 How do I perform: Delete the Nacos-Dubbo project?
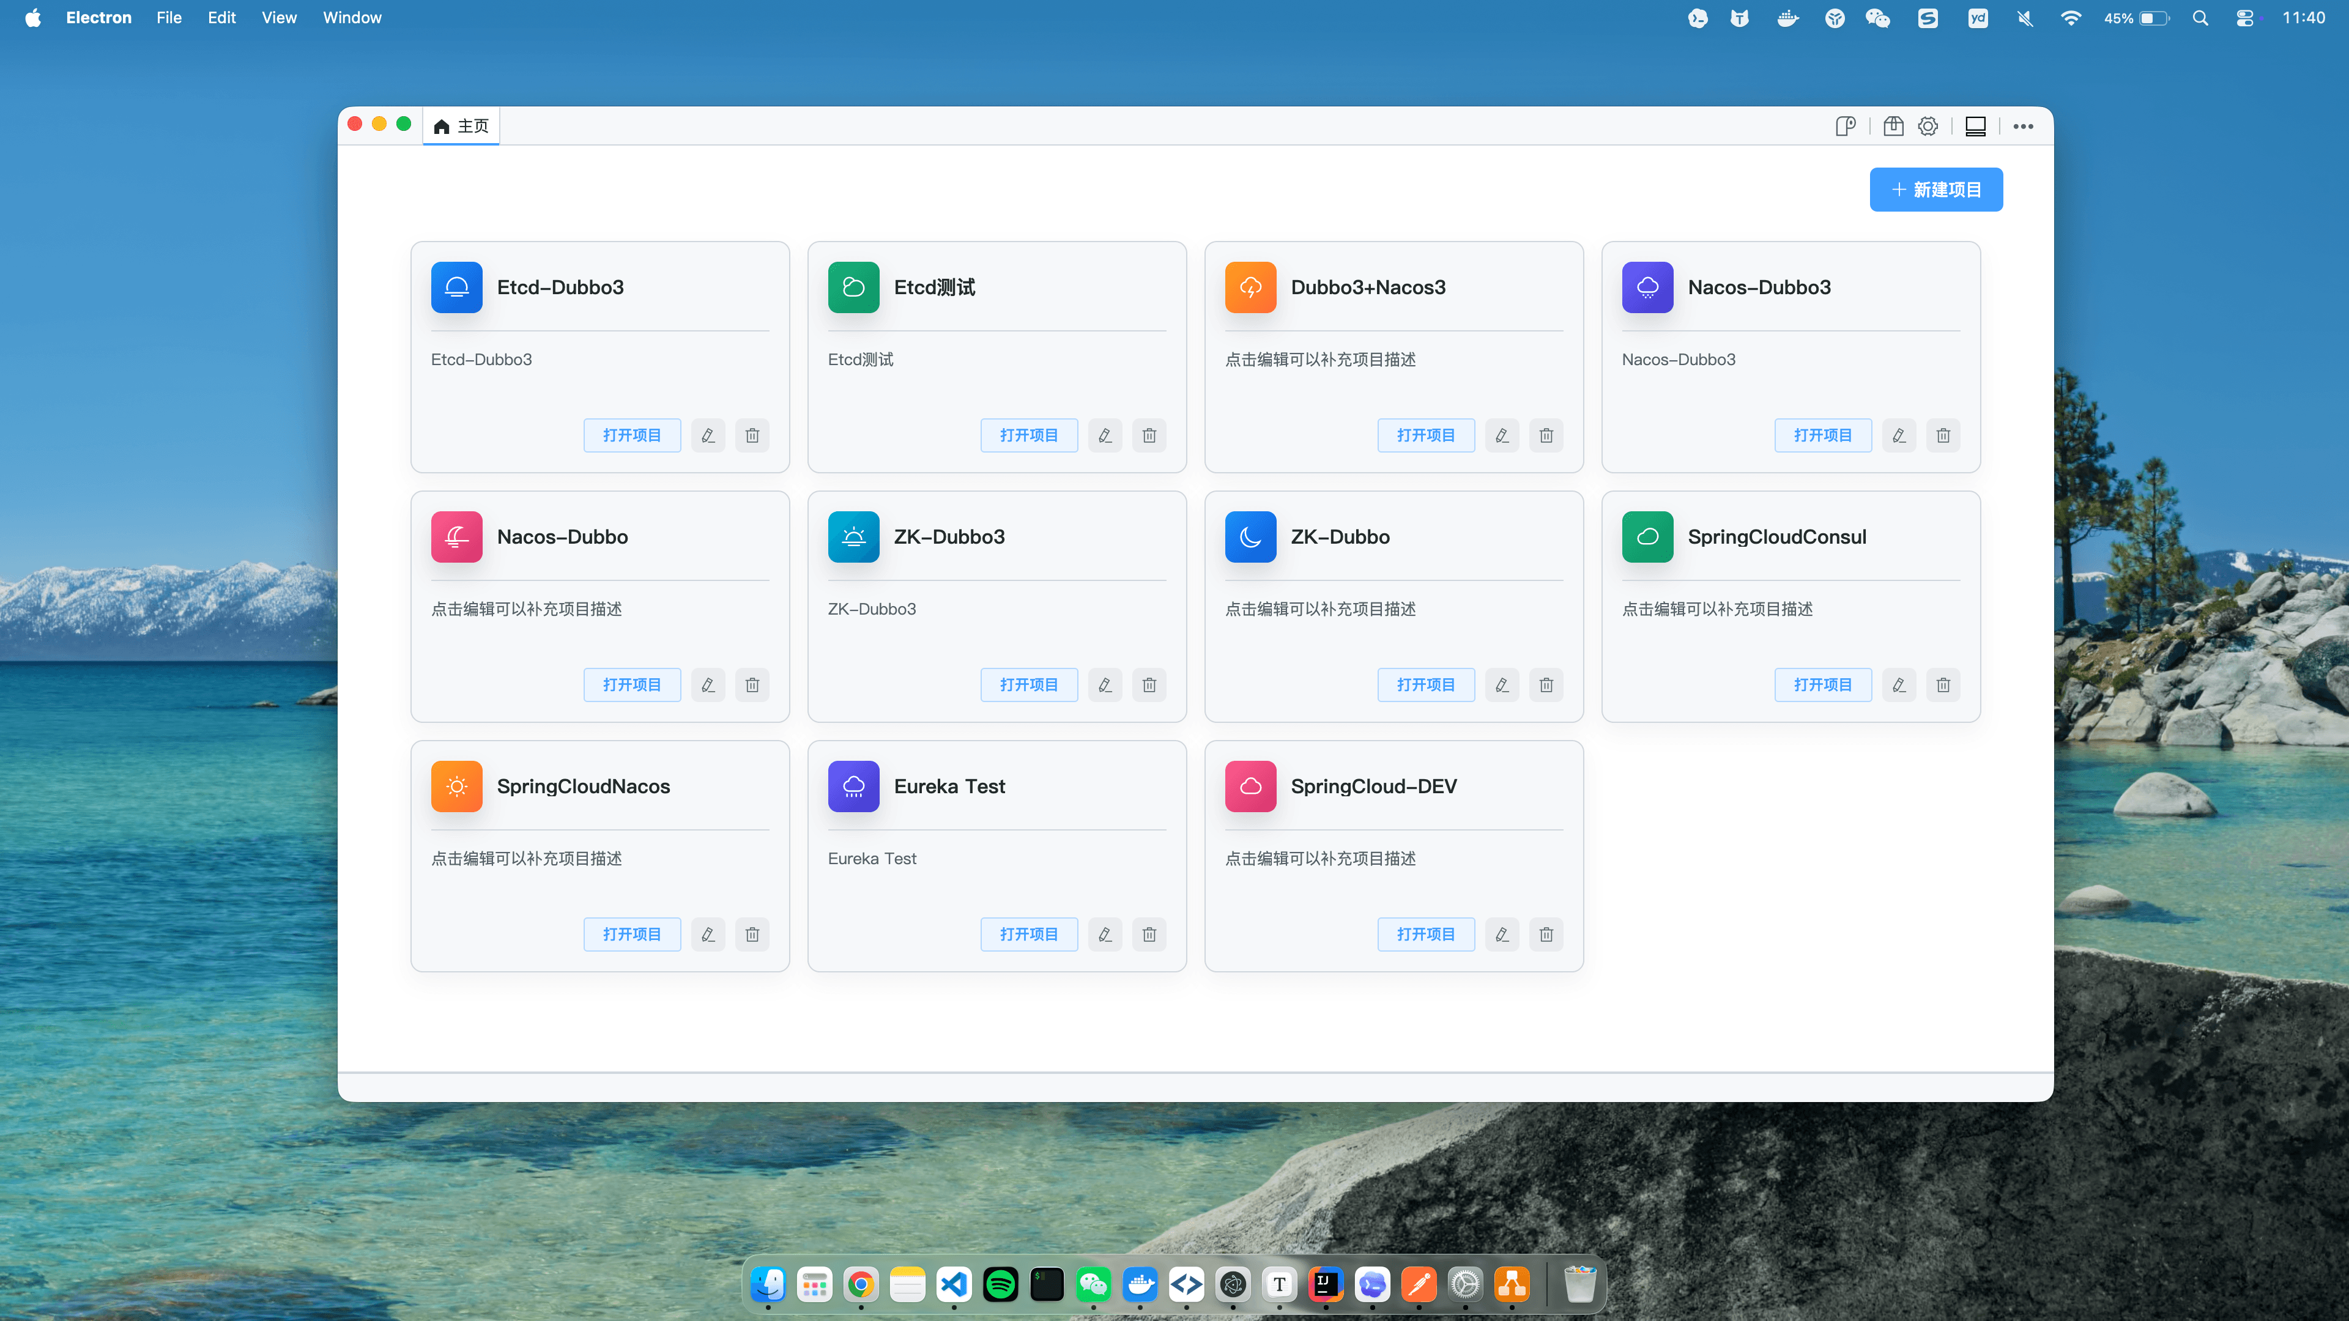point(752,685)
